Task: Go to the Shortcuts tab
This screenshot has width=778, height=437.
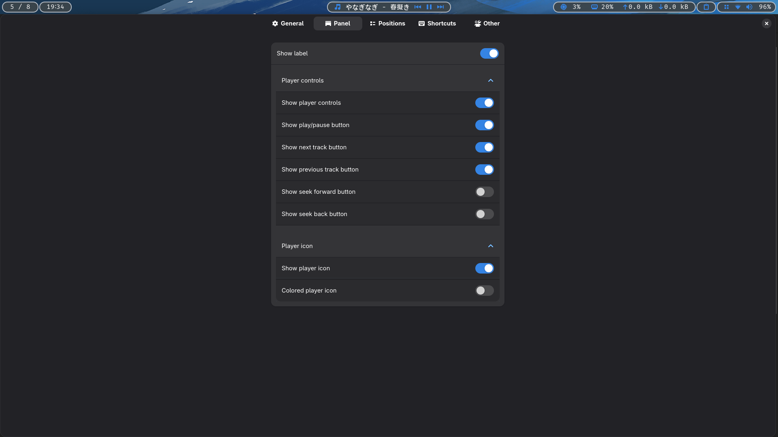Action: [x=437, y=23]
